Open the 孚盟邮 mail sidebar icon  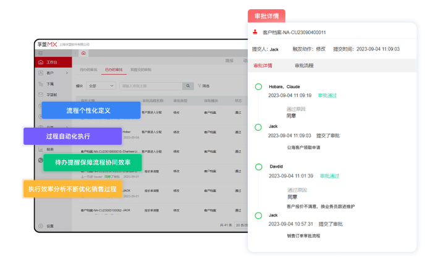click(41, 95)
